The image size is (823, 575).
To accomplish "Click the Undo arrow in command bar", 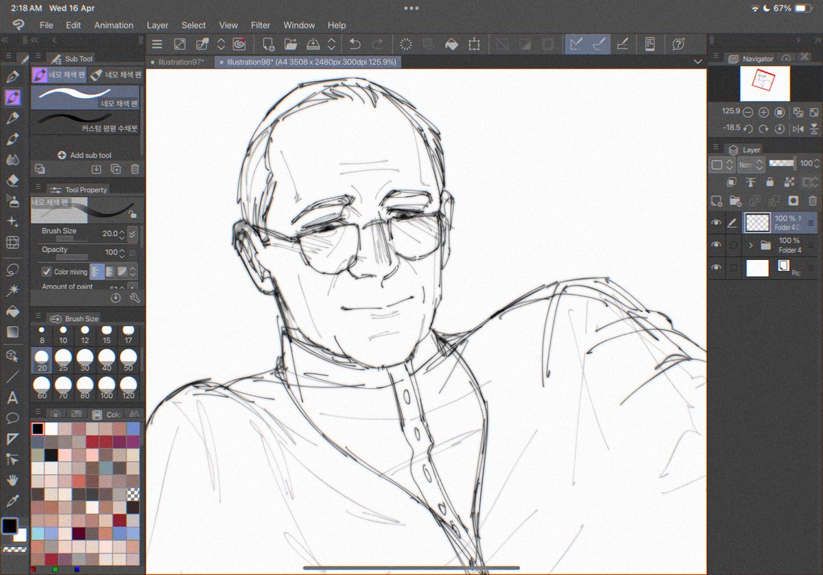I will 355,44.
